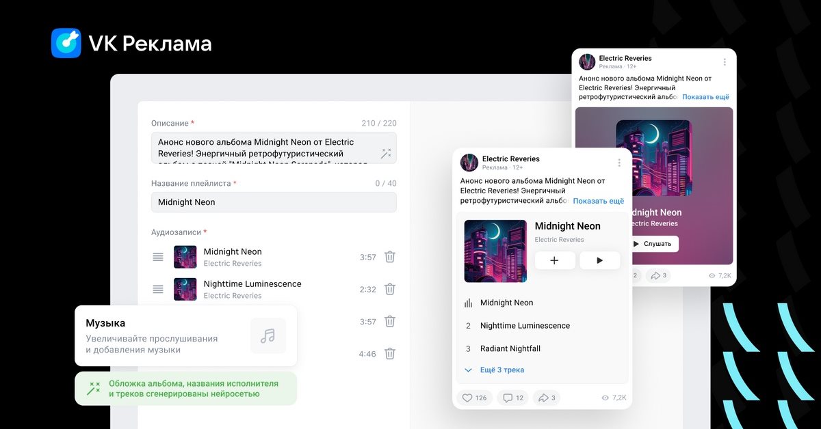Click the AI magic wand in description field
The image size is (821, 429).
(386, 154)
